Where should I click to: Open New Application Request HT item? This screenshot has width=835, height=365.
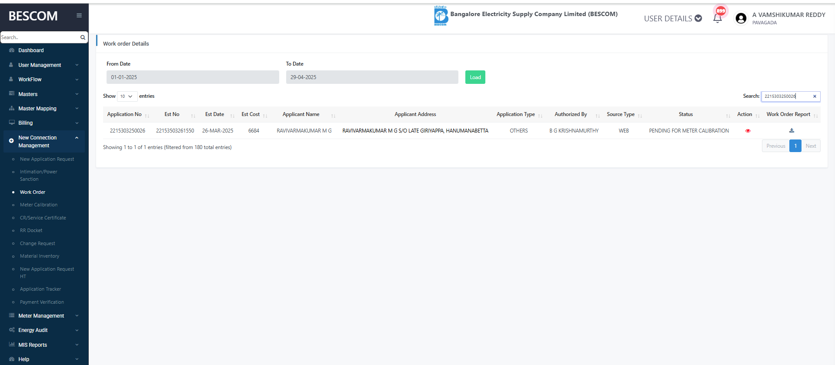47,273
